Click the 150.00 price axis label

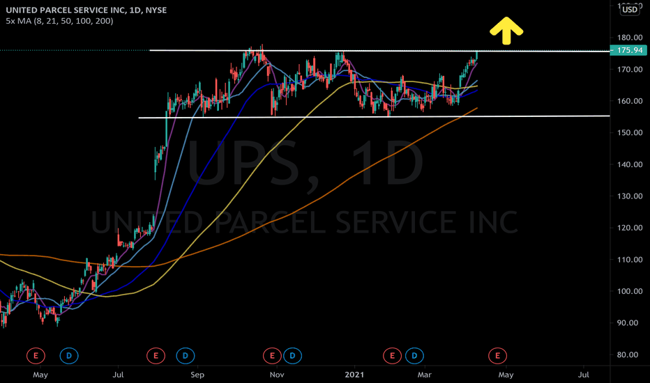click(x=630, y=132)
